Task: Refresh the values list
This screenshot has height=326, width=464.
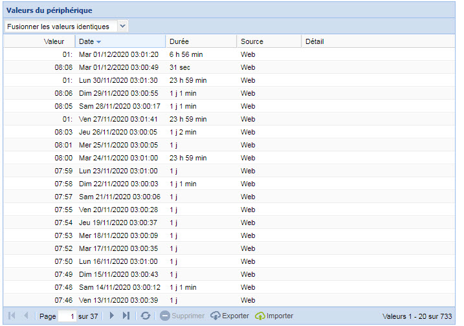Action: click(x=146, y=316)
